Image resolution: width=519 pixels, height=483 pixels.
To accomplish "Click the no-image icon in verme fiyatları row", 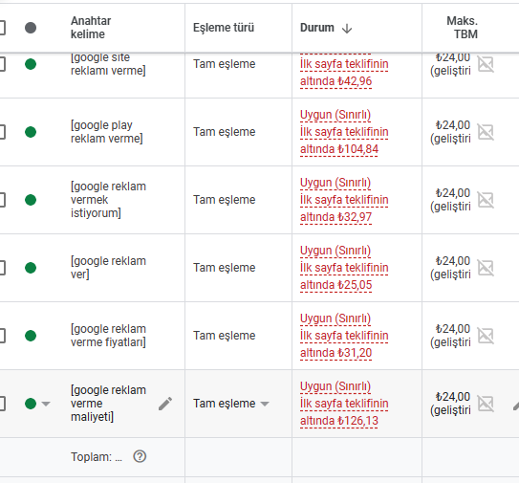I will (x=486, y=336).
